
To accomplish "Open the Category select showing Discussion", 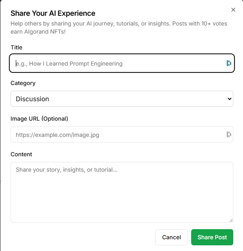I will point(122,99).
